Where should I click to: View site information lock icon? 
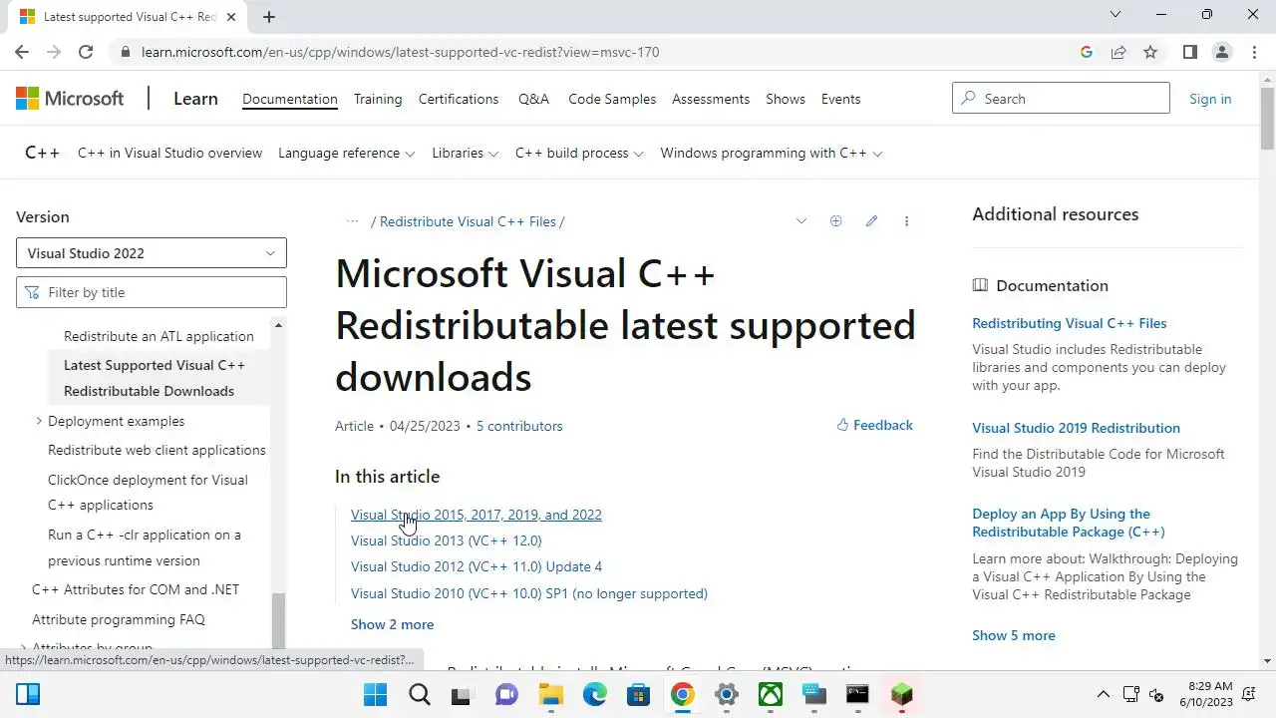tap(125, 52)
